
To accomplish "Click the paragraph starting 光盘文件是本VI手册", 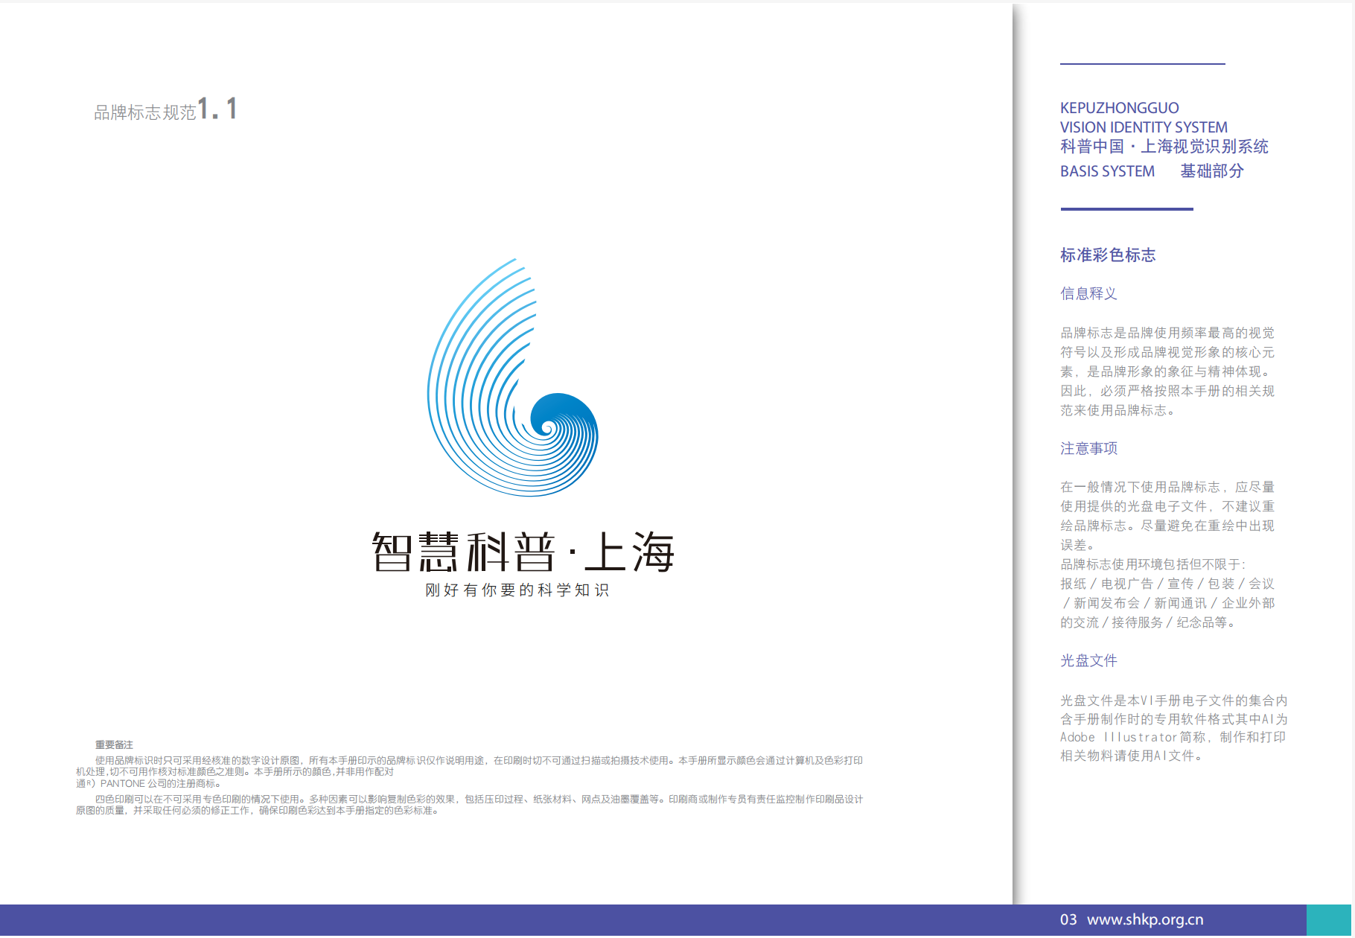I will click(x=1173, y=728).
